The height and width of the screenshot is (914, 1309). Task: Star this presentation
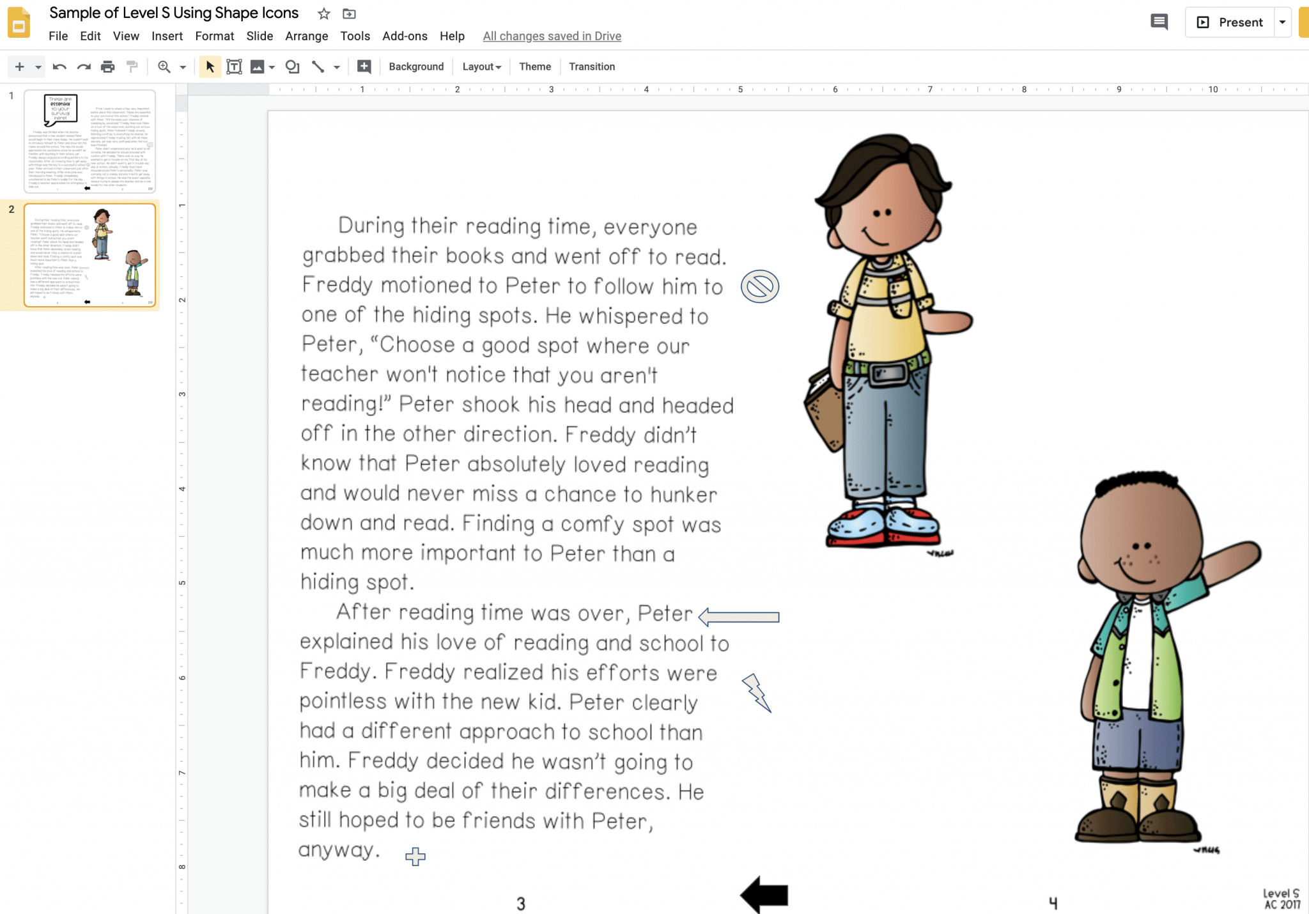[x=323, y=13]
